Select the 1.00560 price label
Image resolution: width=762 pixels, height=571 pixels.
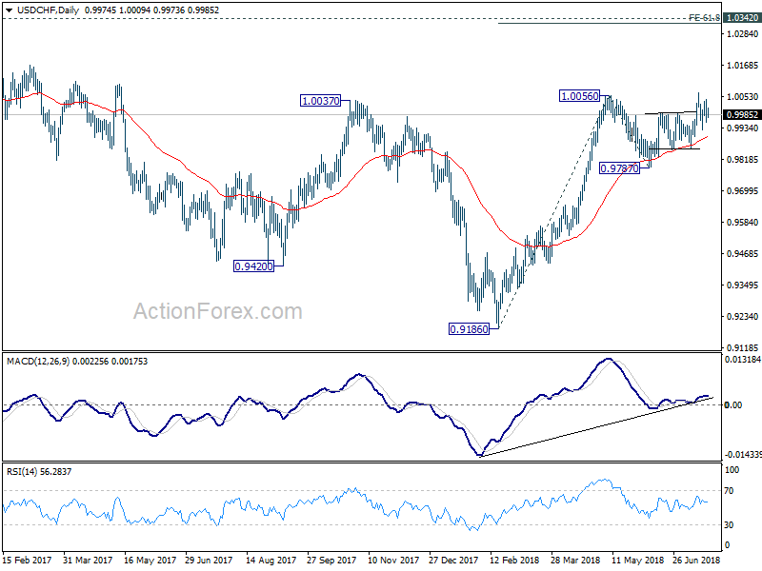tap(580, 96)
